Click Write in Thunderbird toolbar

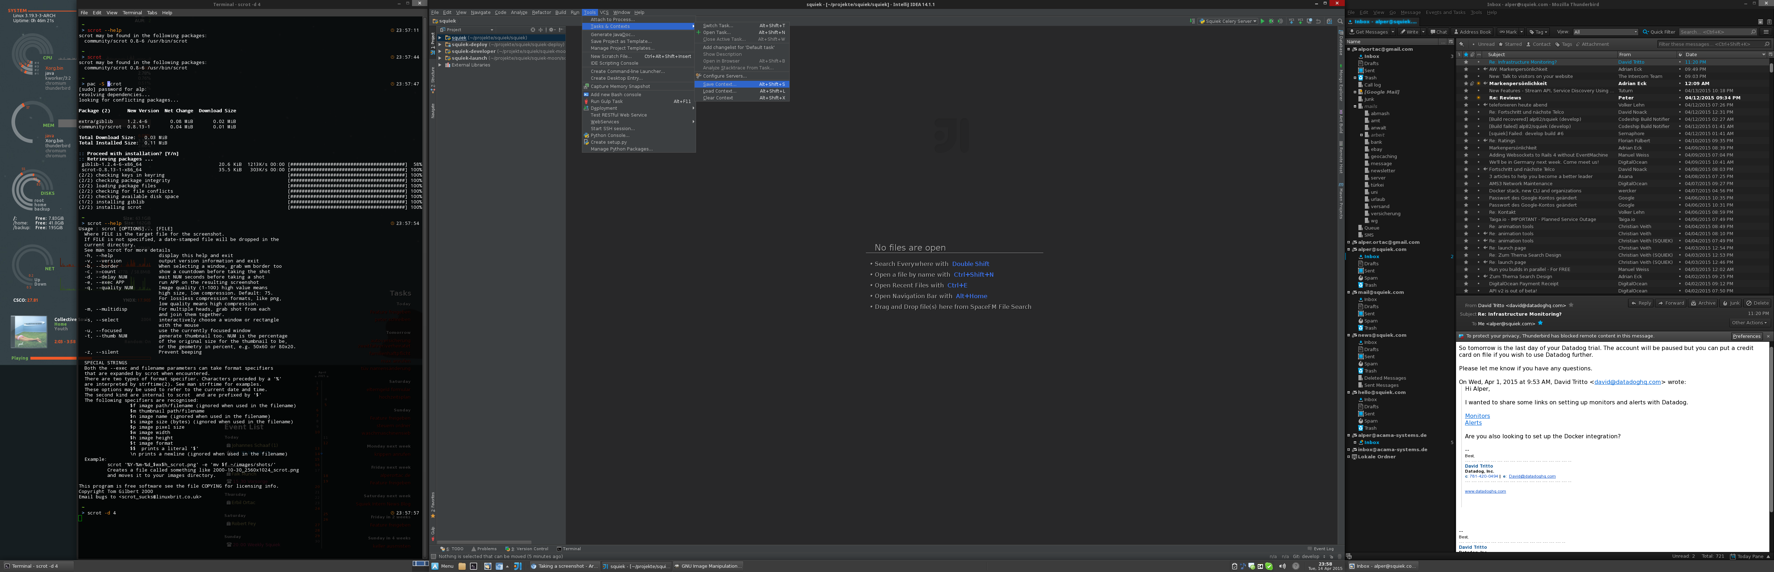[1409, 32]
